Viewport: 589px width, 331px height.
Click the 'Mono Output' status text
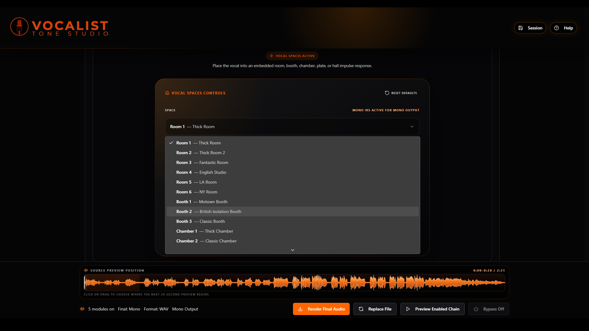tap(185, 309)
